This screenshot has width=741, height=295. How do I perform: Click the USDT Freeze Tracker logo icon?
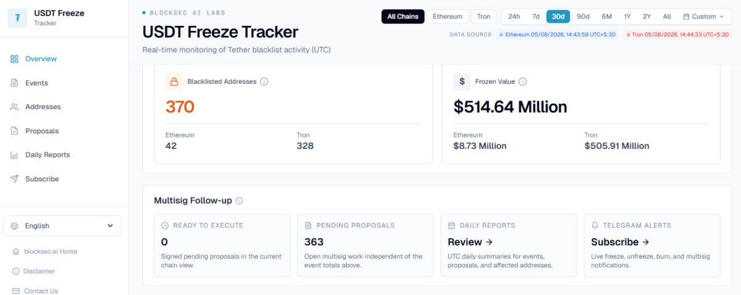[18, 18]
